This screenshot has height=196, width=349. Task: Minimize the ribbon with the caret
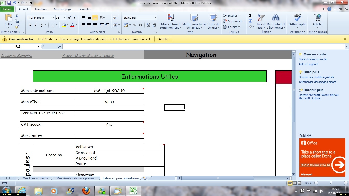[324, 9]
